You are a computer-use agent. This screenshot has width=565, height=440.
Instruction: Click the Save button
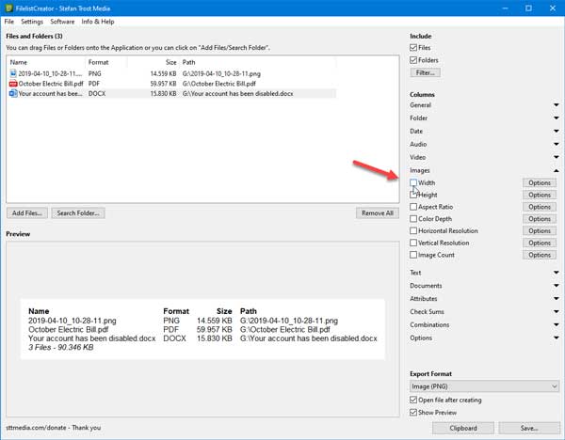pos(528,428)
